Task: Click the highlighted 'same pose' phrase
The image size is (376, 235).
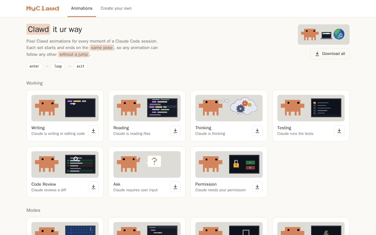Action: pos(102,48)
